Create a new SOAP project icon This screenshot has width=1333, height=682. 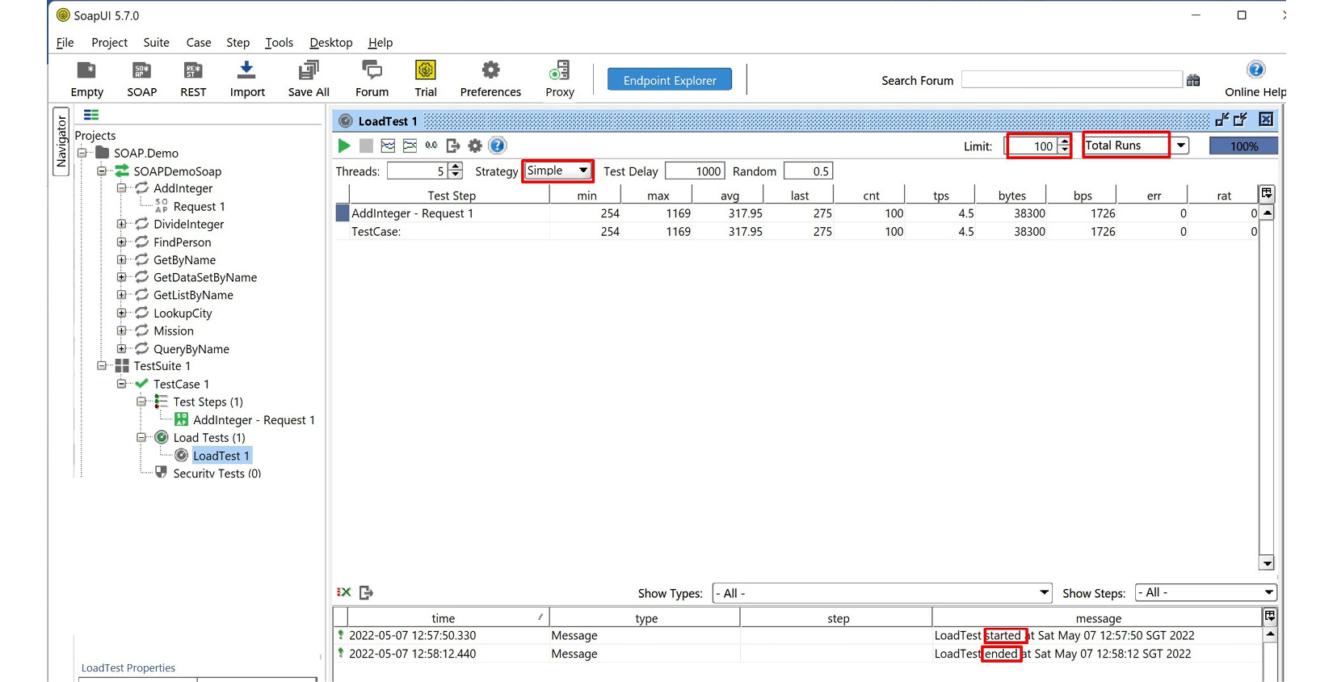pos(141,71)
